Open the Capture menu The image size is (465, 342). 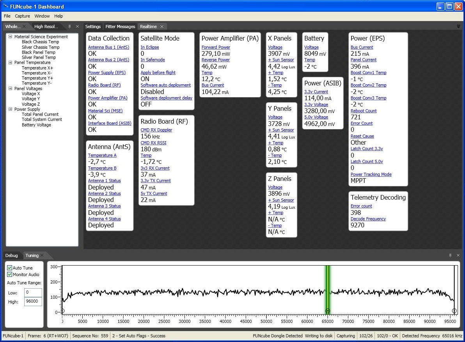point(22,16)
